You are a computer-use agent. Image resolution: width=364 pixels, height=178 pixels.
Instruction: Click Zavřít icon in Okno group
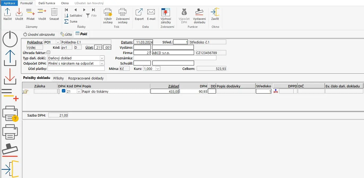click(215, 12)
